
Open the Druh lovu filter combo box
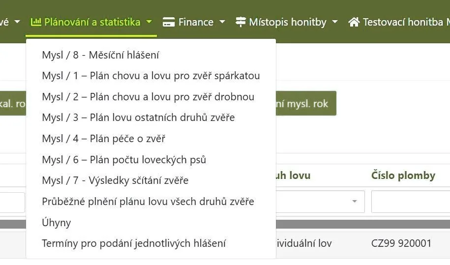tap(320, 202)
